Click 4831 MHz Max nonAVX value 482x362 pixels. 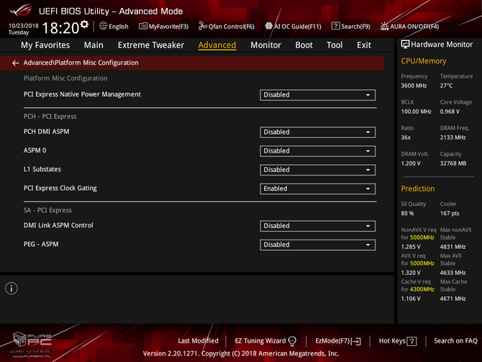coord(453,247)
